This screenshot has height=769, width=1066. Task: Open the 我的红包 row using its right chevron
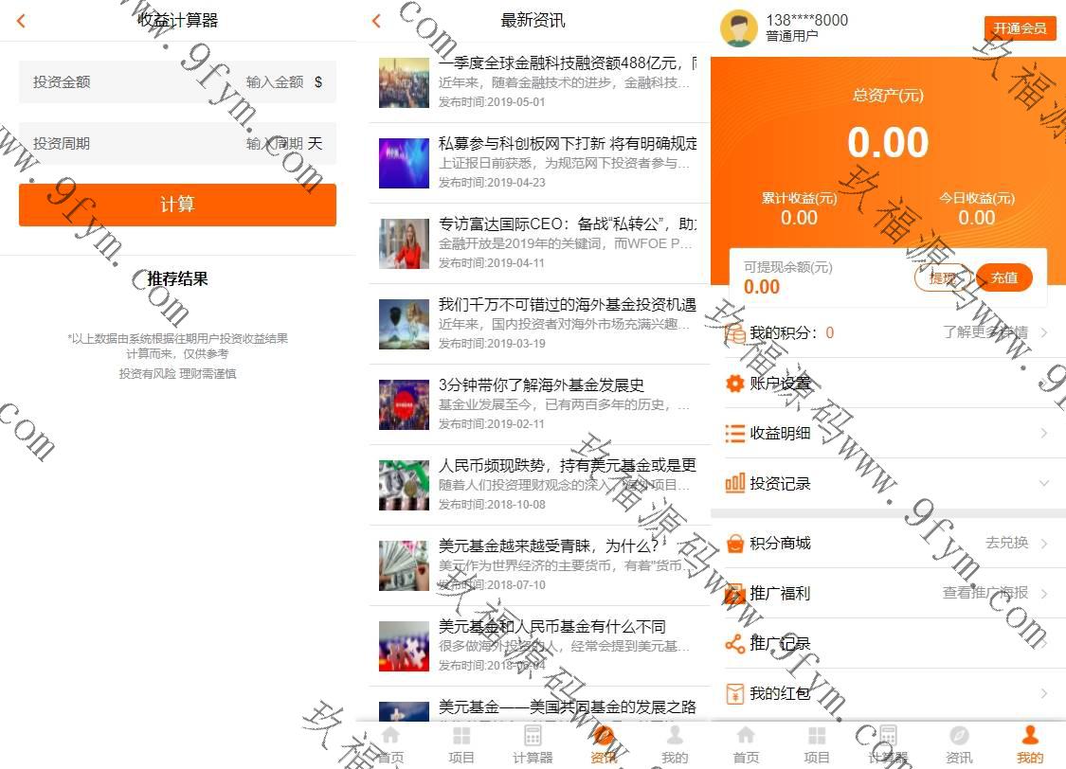pyautogui.click(x=1043, y=694)
